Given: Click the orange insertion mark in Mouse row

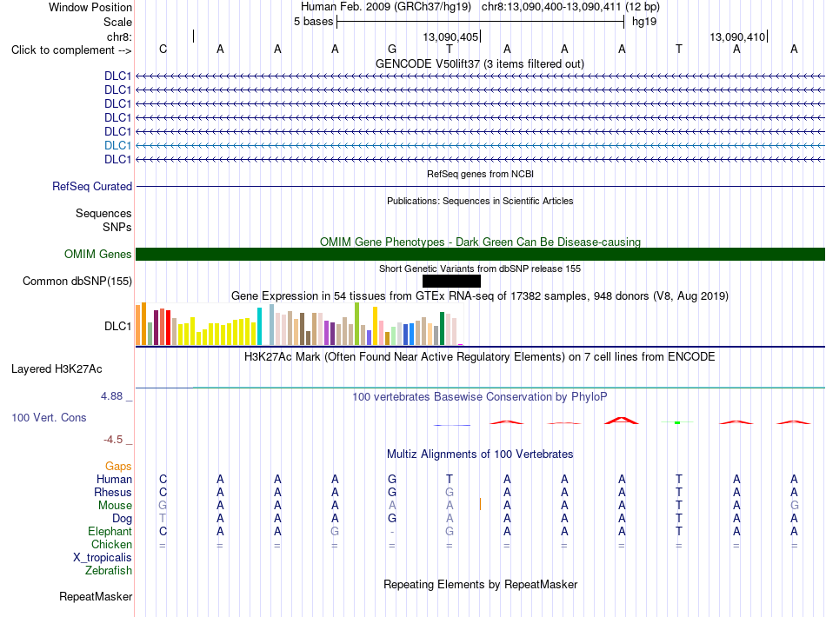Looking at the screenshot, I should pos(480,504).
